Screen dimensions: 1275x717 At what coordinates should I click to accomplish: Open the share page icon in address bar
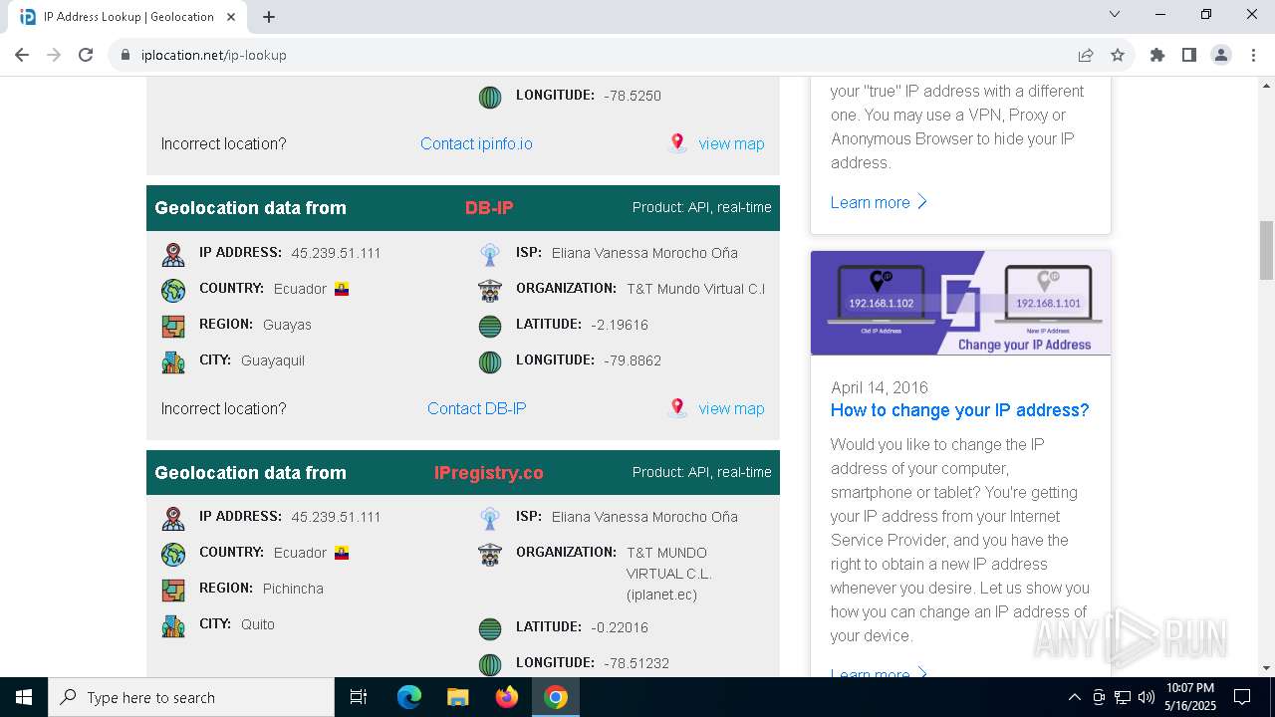point(1086,55)
